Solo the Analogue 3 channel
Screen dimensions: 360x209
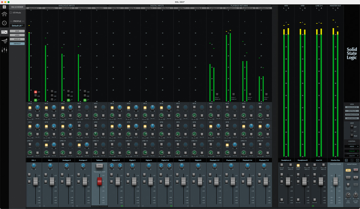coord(62,174)
